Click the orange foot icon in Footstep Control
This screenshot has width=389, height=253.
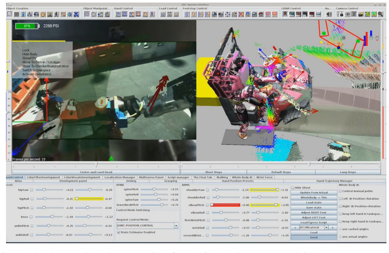click(193, 14)
